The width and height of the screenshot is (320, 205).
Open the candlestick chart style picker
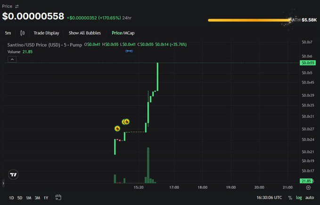click(x=23, y=33)
